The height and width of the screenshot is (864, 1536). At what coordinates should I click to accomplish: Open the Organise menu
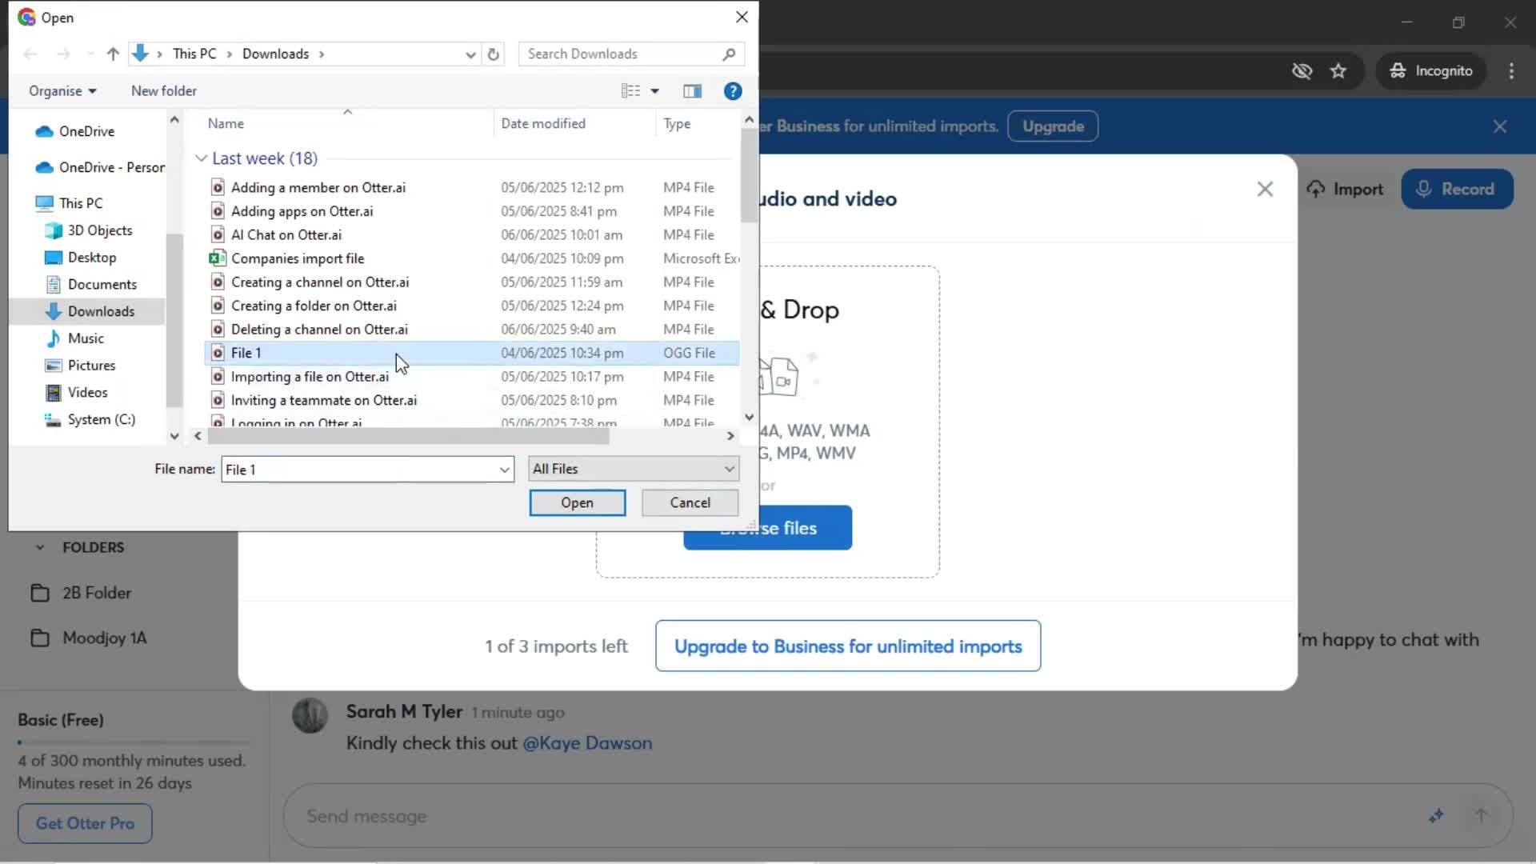(x=62, y=91)
